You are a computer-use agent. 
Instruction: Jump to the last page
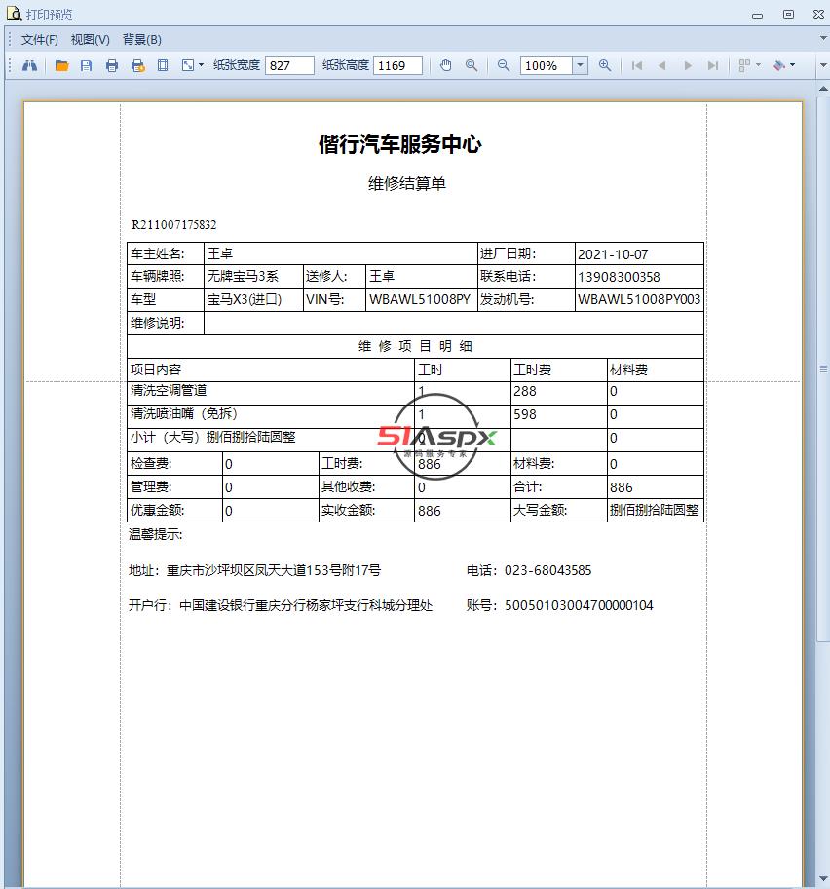point(713,65)
